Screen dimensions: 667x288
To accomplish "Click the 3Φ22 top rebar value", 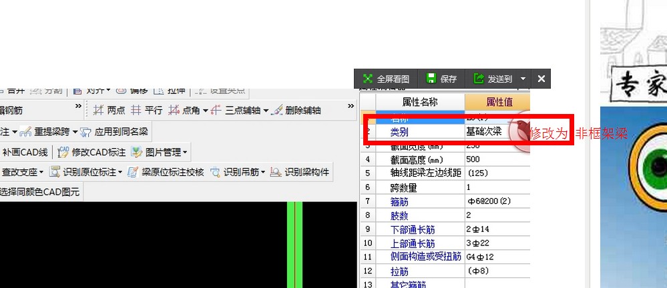I will tap(477, 243).
